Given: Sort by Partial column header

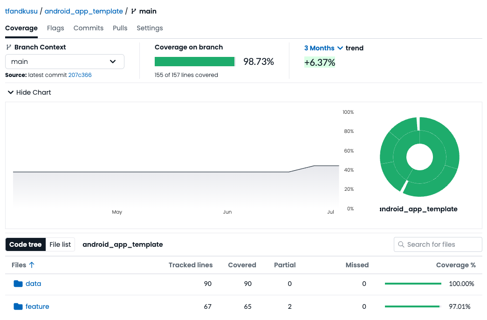Looking at the screenshot, I should [285, 265].
